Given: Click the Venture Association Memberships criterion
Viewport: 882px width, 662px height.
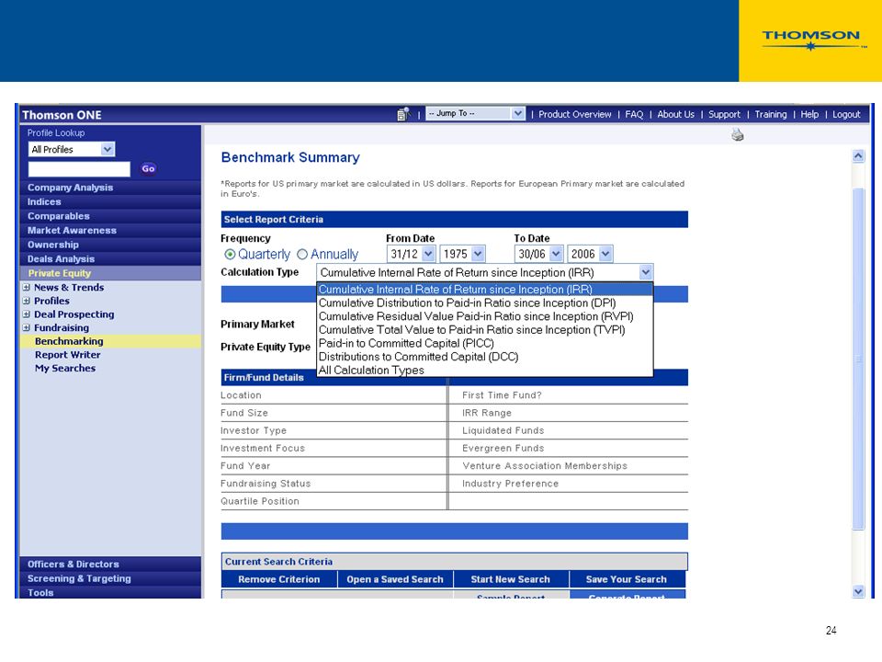Looking at the screenshot, I should coord(545,465).
